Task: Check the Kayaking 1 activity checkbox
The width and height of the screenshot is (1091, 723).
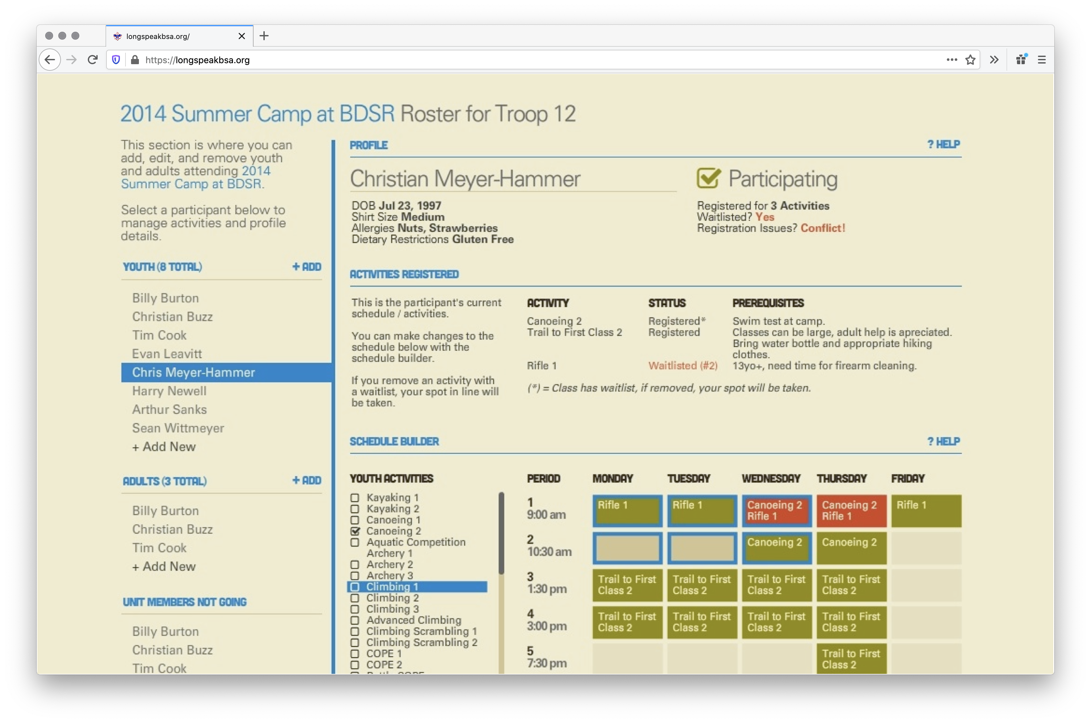Action: click(355, 498)
